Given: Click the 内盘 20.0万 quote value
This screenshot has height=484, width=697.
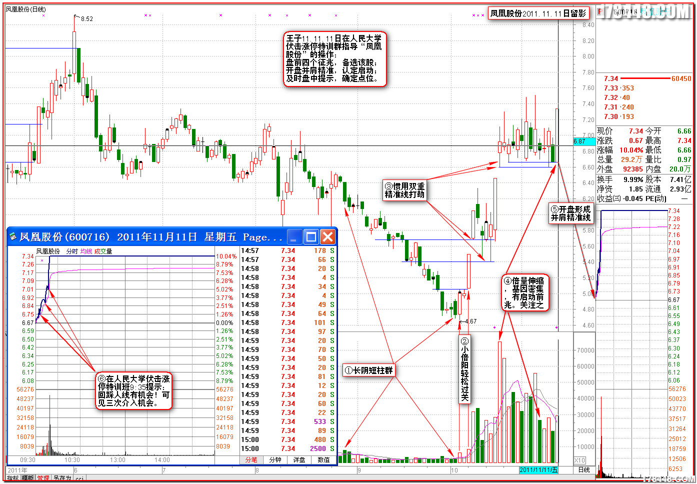Looking at the screenshot, I should (x=680, y=169).
